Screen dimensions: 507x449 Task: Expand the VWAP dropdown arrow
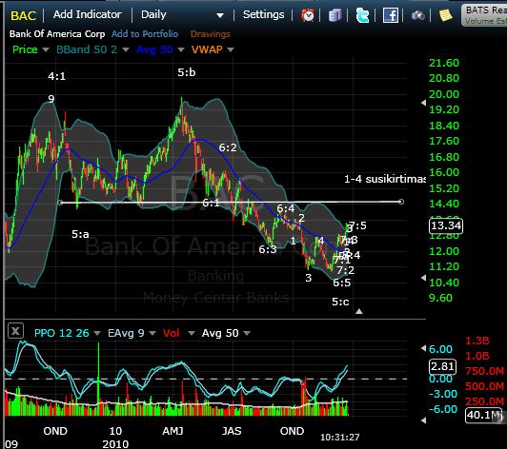pyautogui.click(x=231, y=49)
